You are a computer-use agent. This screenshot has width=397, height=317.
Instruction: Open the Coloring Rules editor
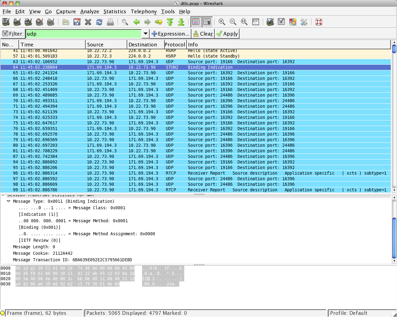[292, 22]
